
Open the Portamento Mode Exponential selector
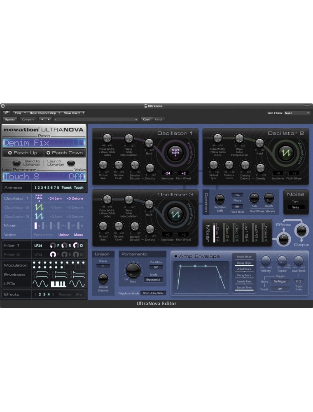point(153,280)
